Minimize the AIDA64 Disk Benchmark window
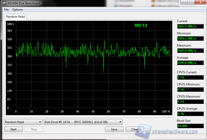Screen dimensions: 207x140 pyautogui.click(x=184, y=2)
